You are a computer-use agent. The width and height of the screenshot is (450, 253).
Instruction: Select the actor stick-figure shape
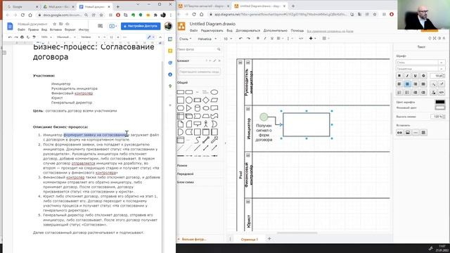click(x=206, y=124)
